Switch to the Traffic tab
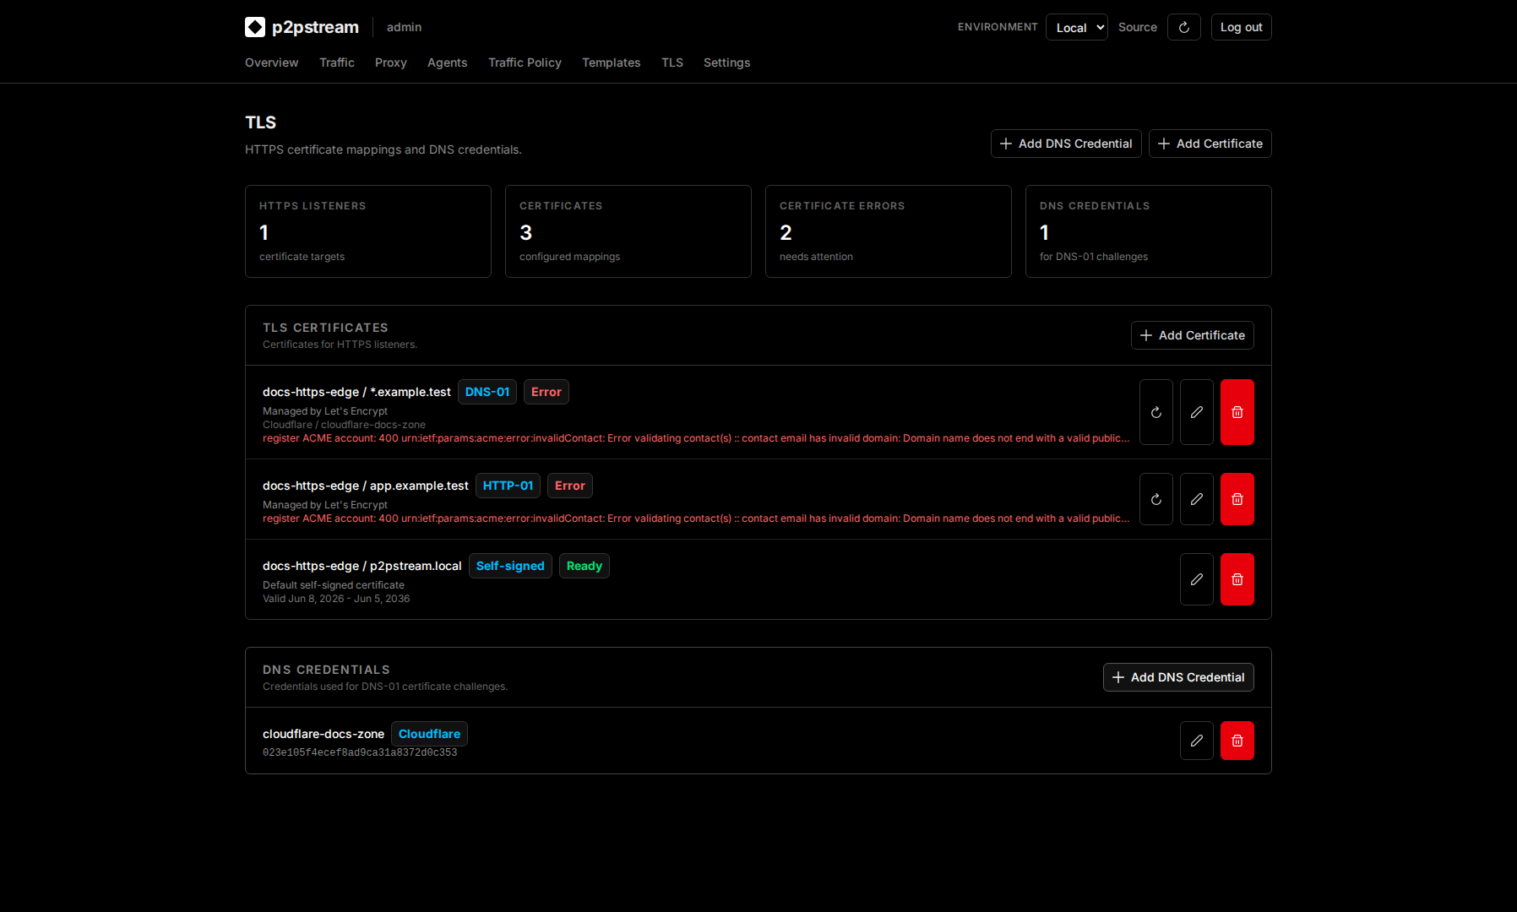1517x912 pixels. click(x=337, y=62)
